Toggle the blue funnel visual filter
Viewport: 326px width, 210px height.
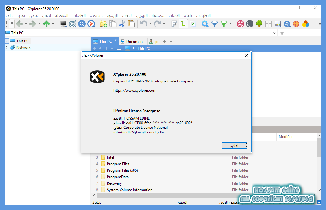click(x=214, y=24)
